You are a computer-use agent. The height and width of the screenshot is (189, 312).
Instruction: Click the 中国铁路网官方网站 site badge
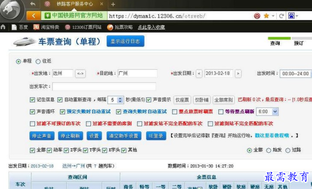[74, 16]
